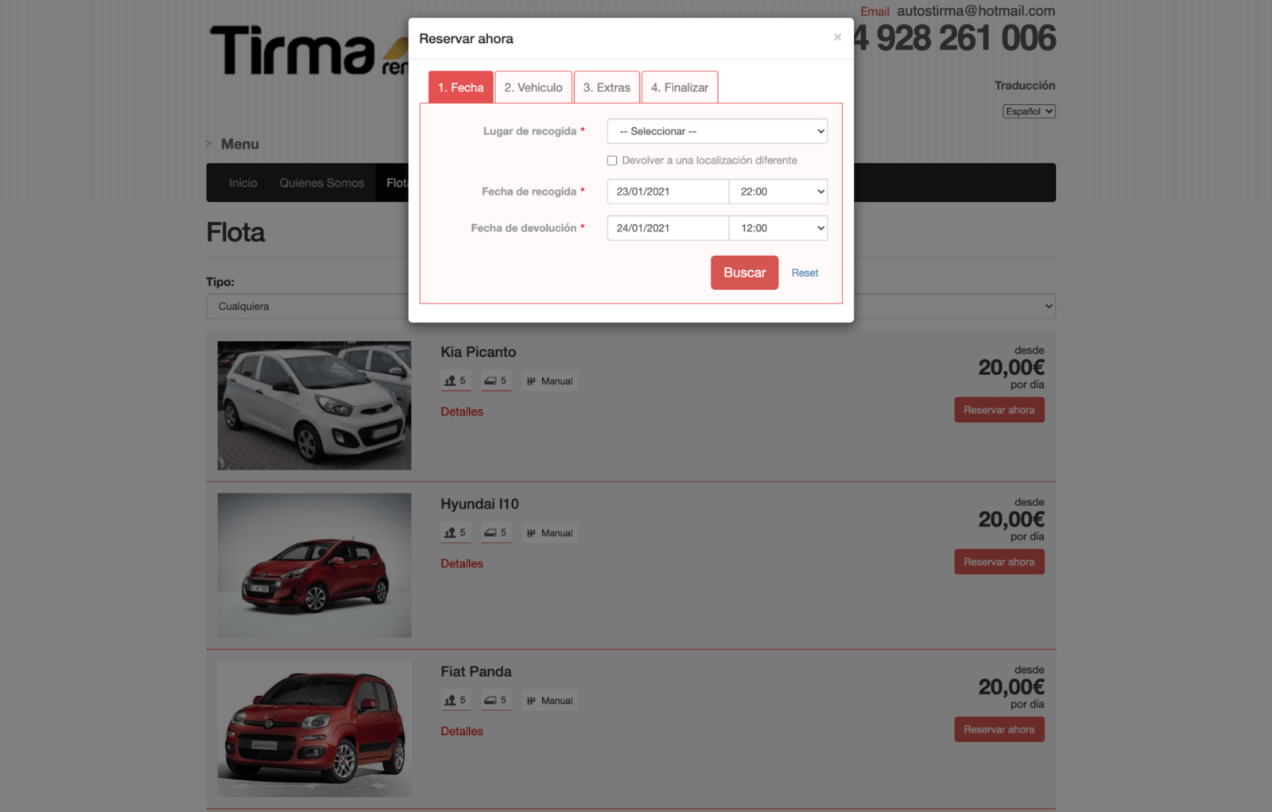
Task: Click Reservar ahora for Hyundai I10
Action: (999, 562)
